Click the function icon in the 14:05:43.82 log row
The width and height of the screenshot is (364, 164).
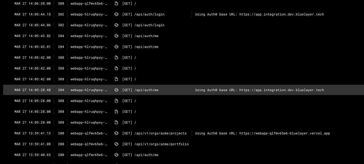pyautogui.click(x=116, y=36)
